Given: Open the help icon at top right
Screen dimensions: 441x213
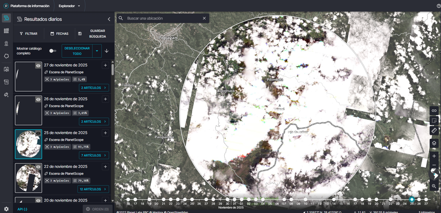Looking at the screenshot, I should click(x=439, y=6).
